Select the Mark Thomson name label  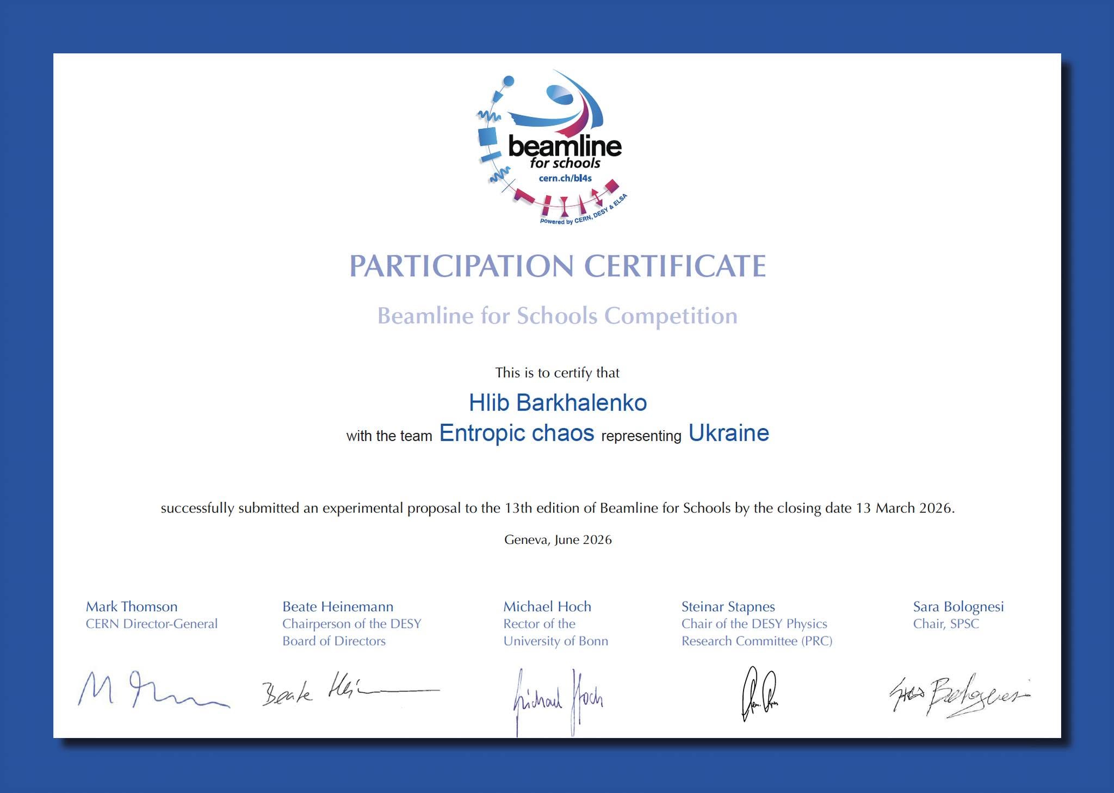pyautogui.click(x=132, y=607)
